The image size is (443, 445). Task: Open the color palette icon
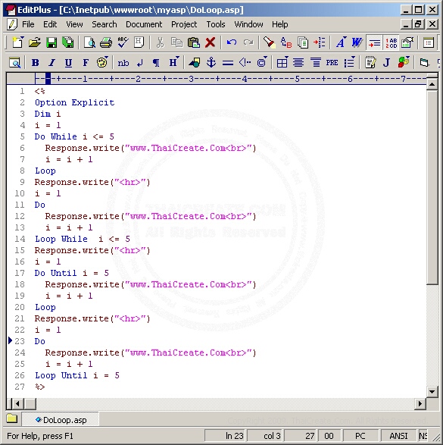[x=102, y=62]
